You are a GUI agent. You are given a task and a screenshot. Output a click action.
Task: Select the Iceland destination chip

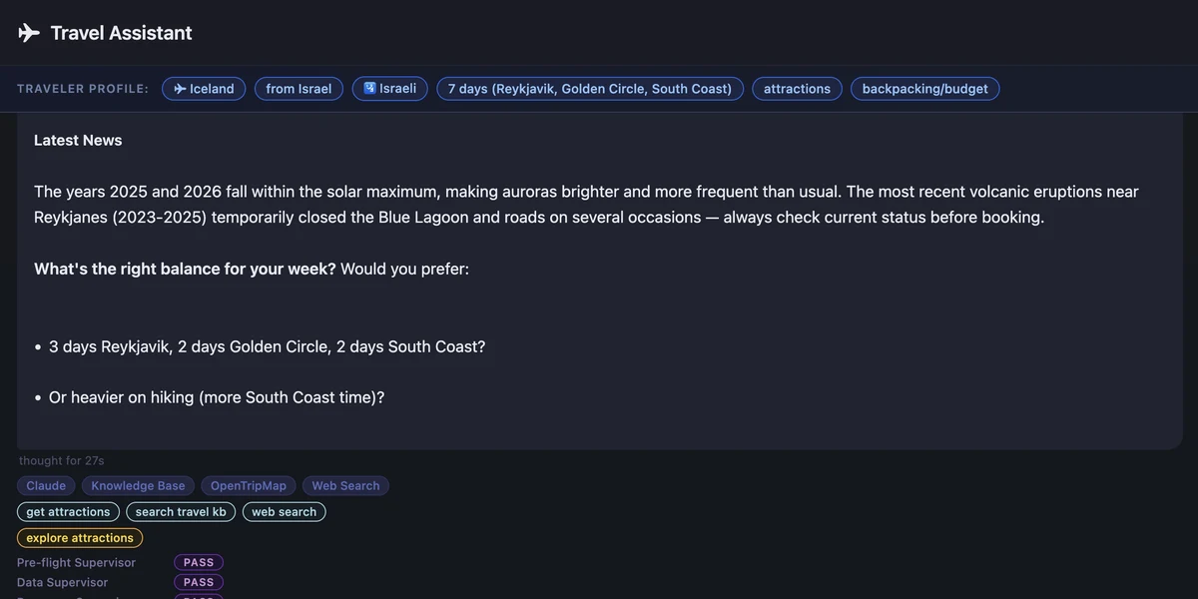(204, 89)
